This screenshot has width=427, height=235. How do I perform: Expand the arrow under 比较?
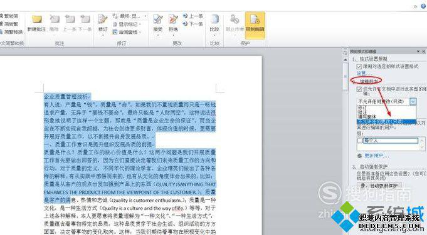coord(214,35)
